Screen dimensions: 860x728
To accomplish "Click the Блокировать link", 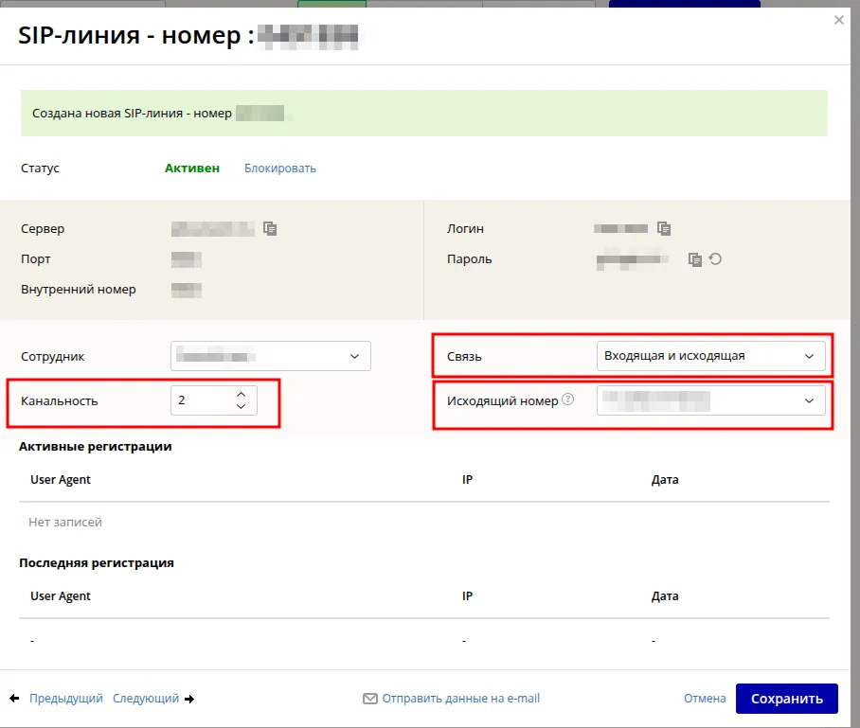I will point(280,169).
